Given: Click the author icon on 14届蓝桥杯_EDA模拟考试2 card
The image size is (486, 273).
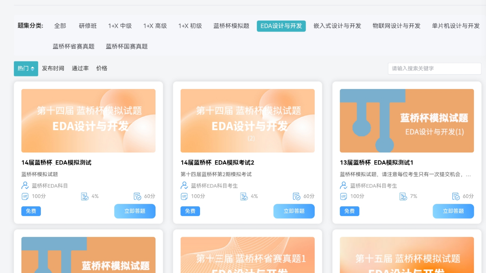Looking at the screenshot, I should [184, 186].
